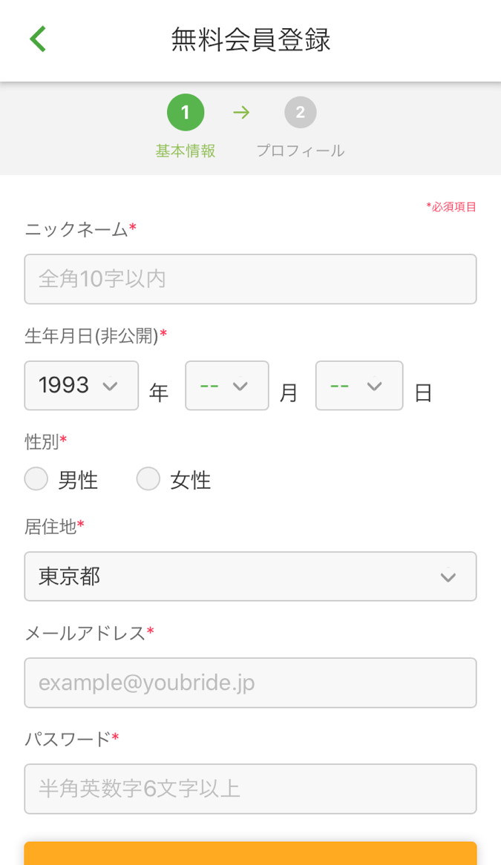
Task: Select the 男性 gender radio button
Action: point(36,478)
